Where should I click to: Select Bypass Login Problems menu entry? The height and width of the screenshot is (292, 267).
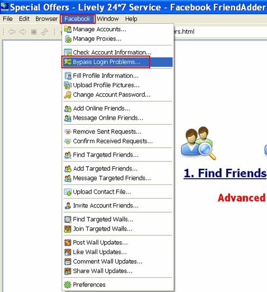[x=118, y=62]
